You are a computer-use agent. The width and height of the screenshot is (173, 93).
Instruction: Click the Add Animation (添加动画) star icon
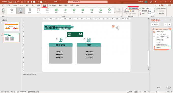click(x=126, y=9)
